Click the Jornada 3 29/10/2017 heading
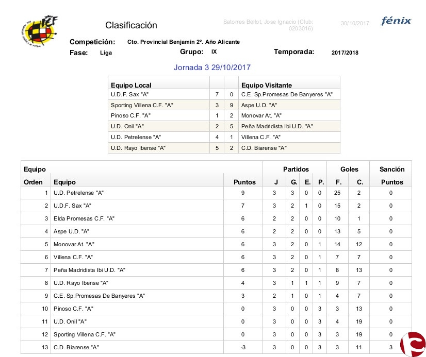This screenshot has height=357, width=426. (212, 67)
